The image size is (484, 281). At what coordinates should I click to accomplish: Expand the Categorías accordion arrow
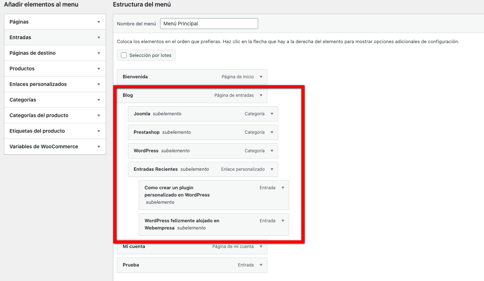pos(99,100)
